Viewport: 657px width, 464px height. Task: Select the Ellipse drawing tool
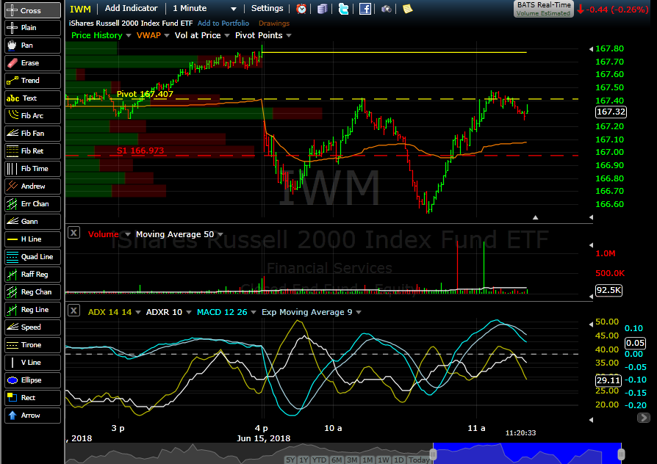pyautogui.click(x=32, y=380)
